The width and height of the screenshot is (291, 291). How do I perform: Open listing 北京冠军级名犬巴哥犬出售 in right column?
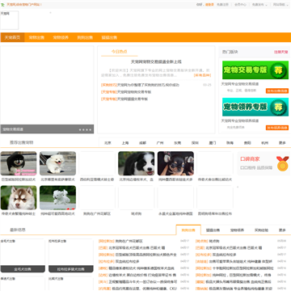[234, 248]
